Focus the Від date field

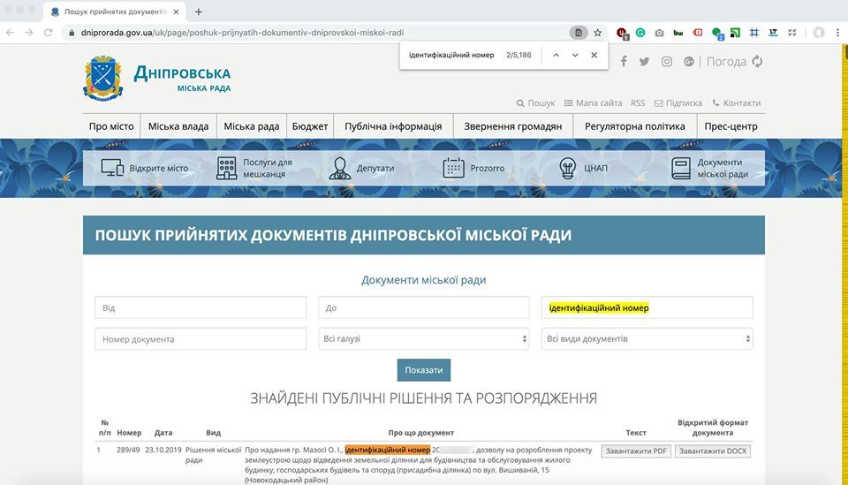(x=201, y=307)
